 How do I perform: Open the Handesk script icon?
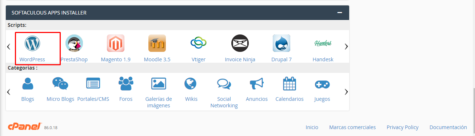(323, 44)
